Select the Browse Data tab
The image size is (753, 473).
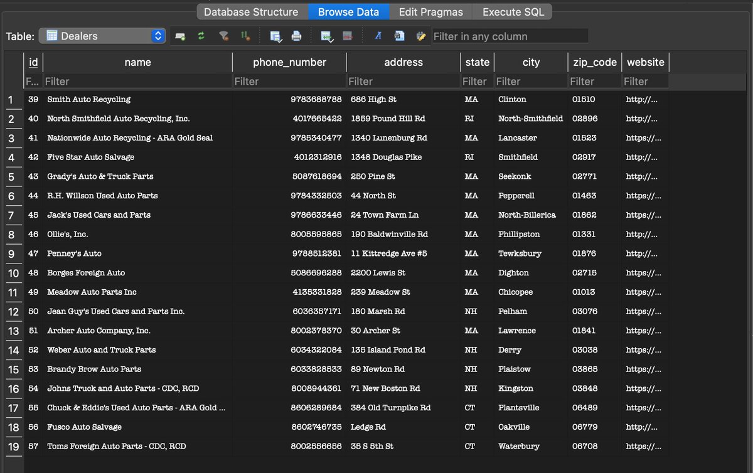coord(348,12)
